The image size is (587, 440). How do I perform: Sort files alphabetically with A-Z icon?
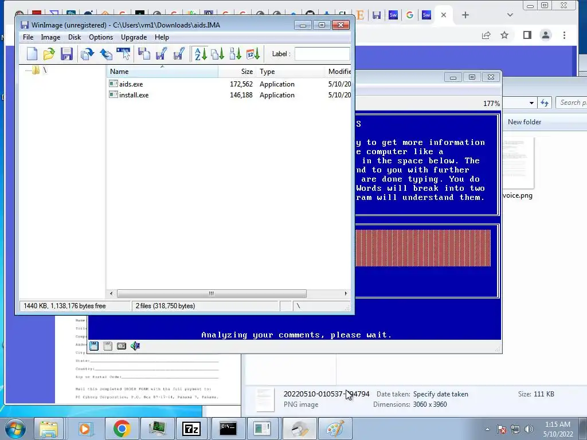point(201,54)
